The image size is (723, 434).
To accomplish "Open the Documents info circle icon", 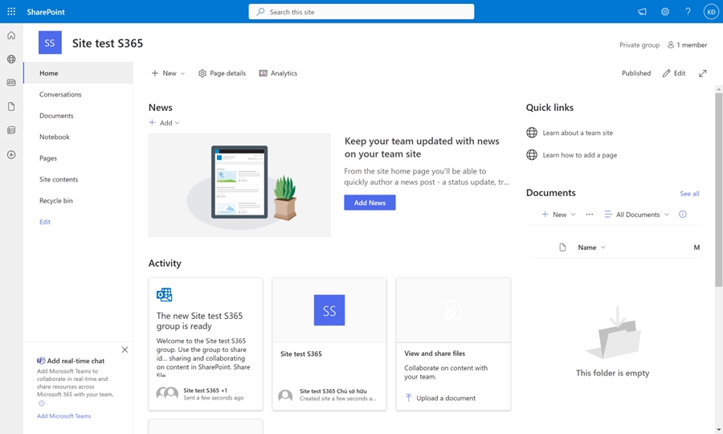I will pos(683,215).
